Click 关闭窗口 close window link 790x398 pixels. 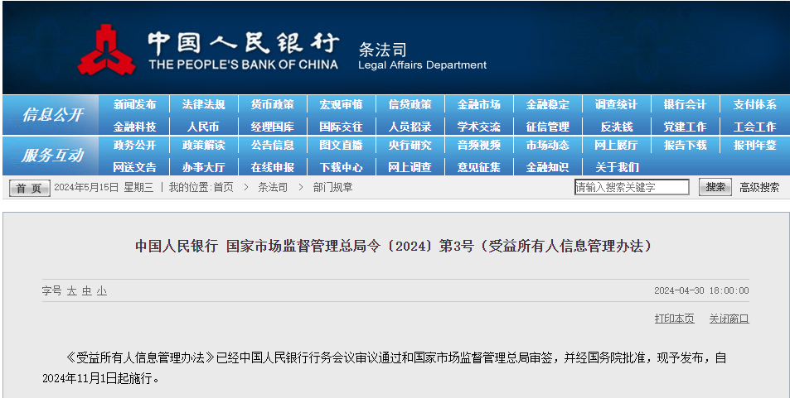click(729, 319)
